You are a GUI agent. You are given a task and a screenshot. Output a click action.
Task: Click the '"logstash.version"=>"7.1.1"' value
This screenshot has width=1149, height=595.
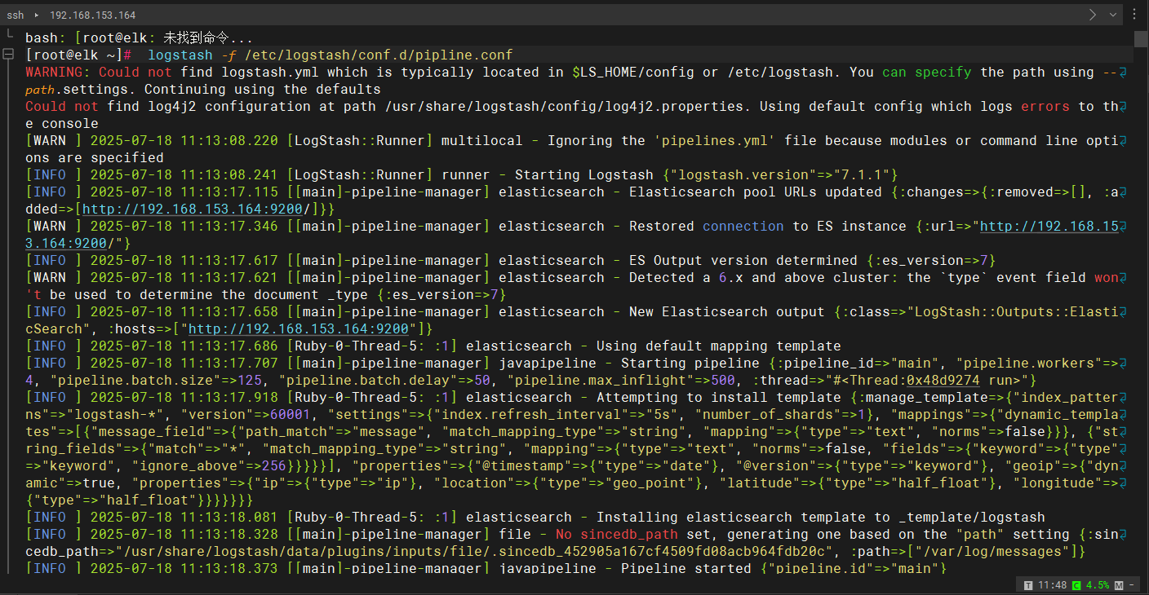tap(779, 175)
